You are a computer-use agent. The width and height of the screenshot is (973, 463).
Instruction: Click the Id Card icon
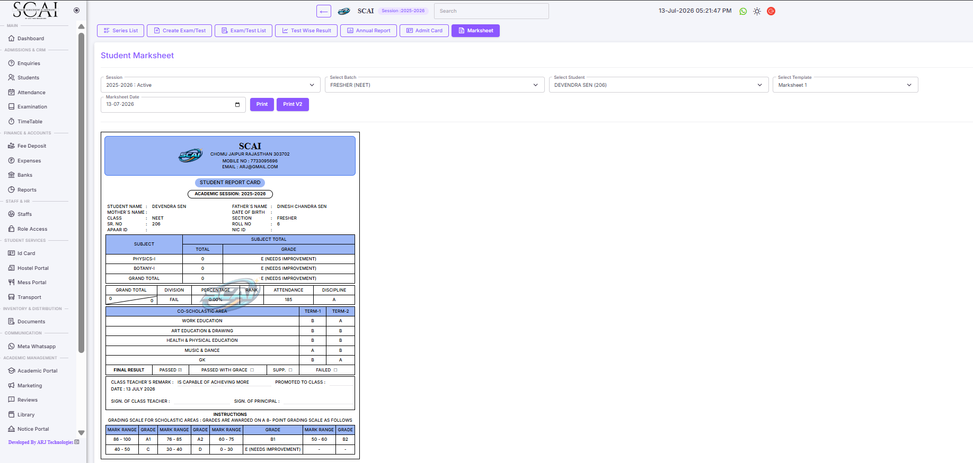[12, 253]
